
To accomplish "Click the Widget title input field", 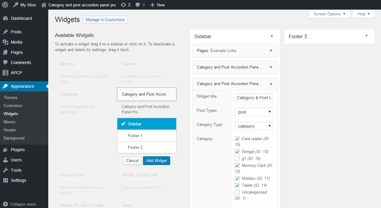I will point(254,98).
